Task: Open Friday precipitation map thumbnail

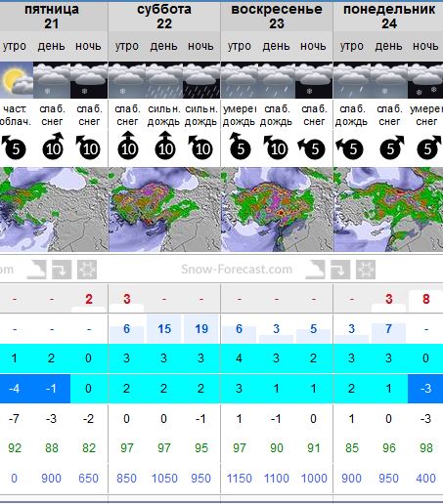Action: click(x=54, y=209)
